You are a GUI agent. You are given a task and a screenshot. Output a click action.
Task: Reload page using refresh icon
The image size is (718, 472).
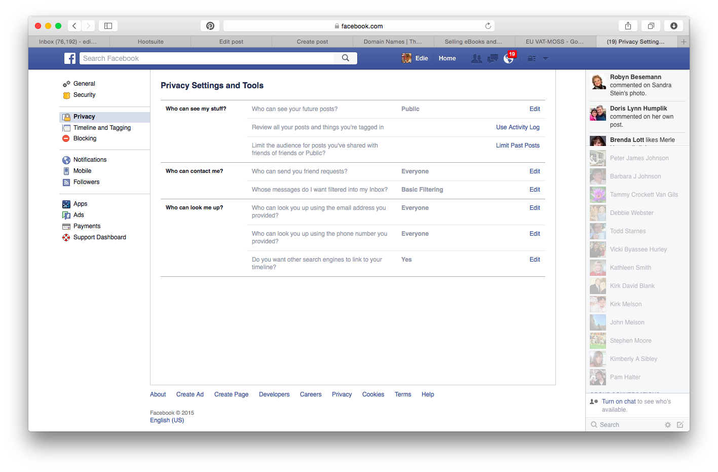pyautogui.click(x=488, y=26)
